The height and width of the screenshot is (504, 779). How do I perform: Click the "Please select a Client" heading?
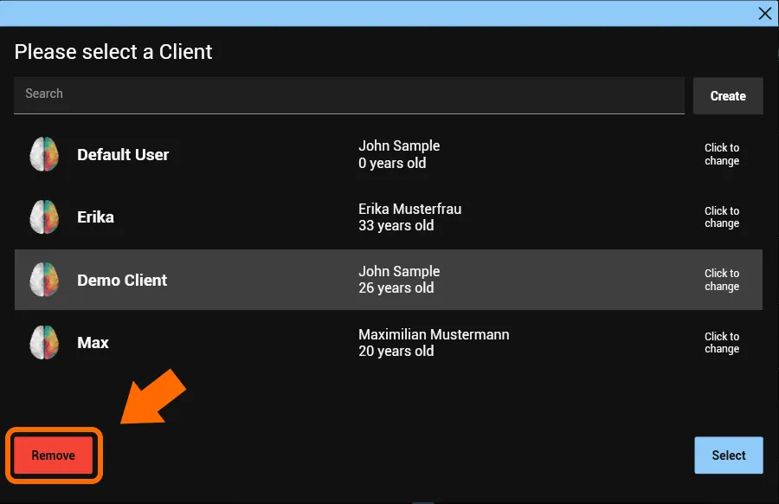pos(113,52)
